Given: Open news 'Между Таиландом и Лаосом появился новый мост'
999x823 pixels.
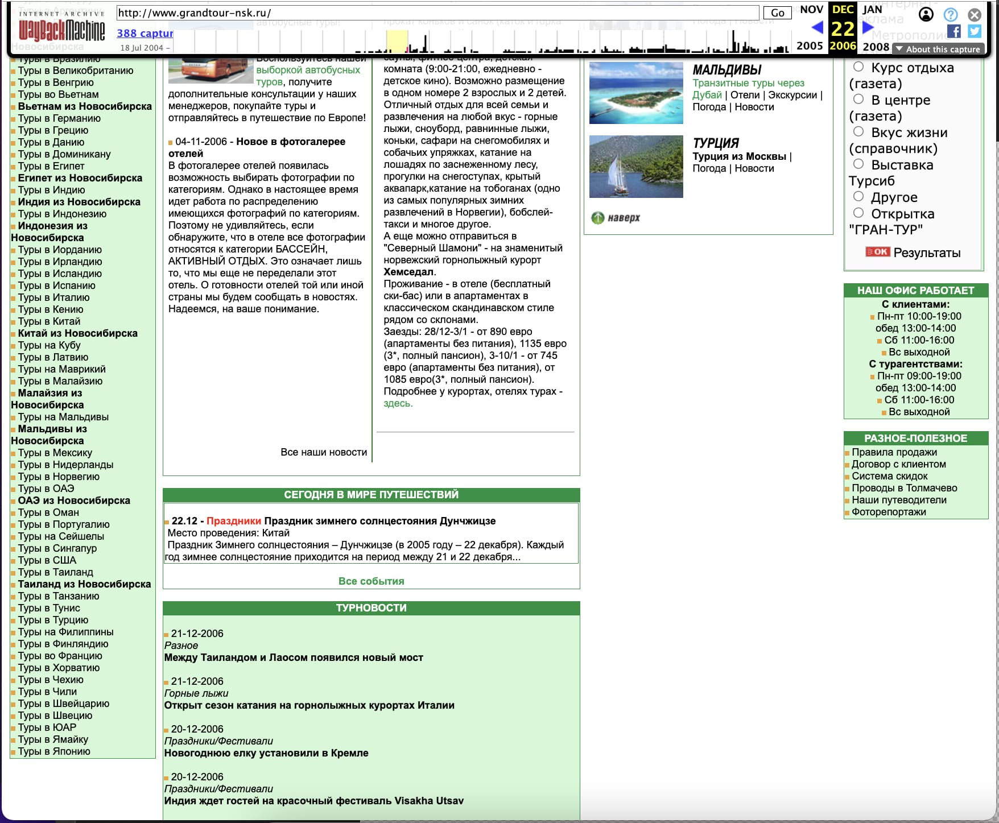Looking at the screenshot, I should pyautogui.click(x=294, y=657).
